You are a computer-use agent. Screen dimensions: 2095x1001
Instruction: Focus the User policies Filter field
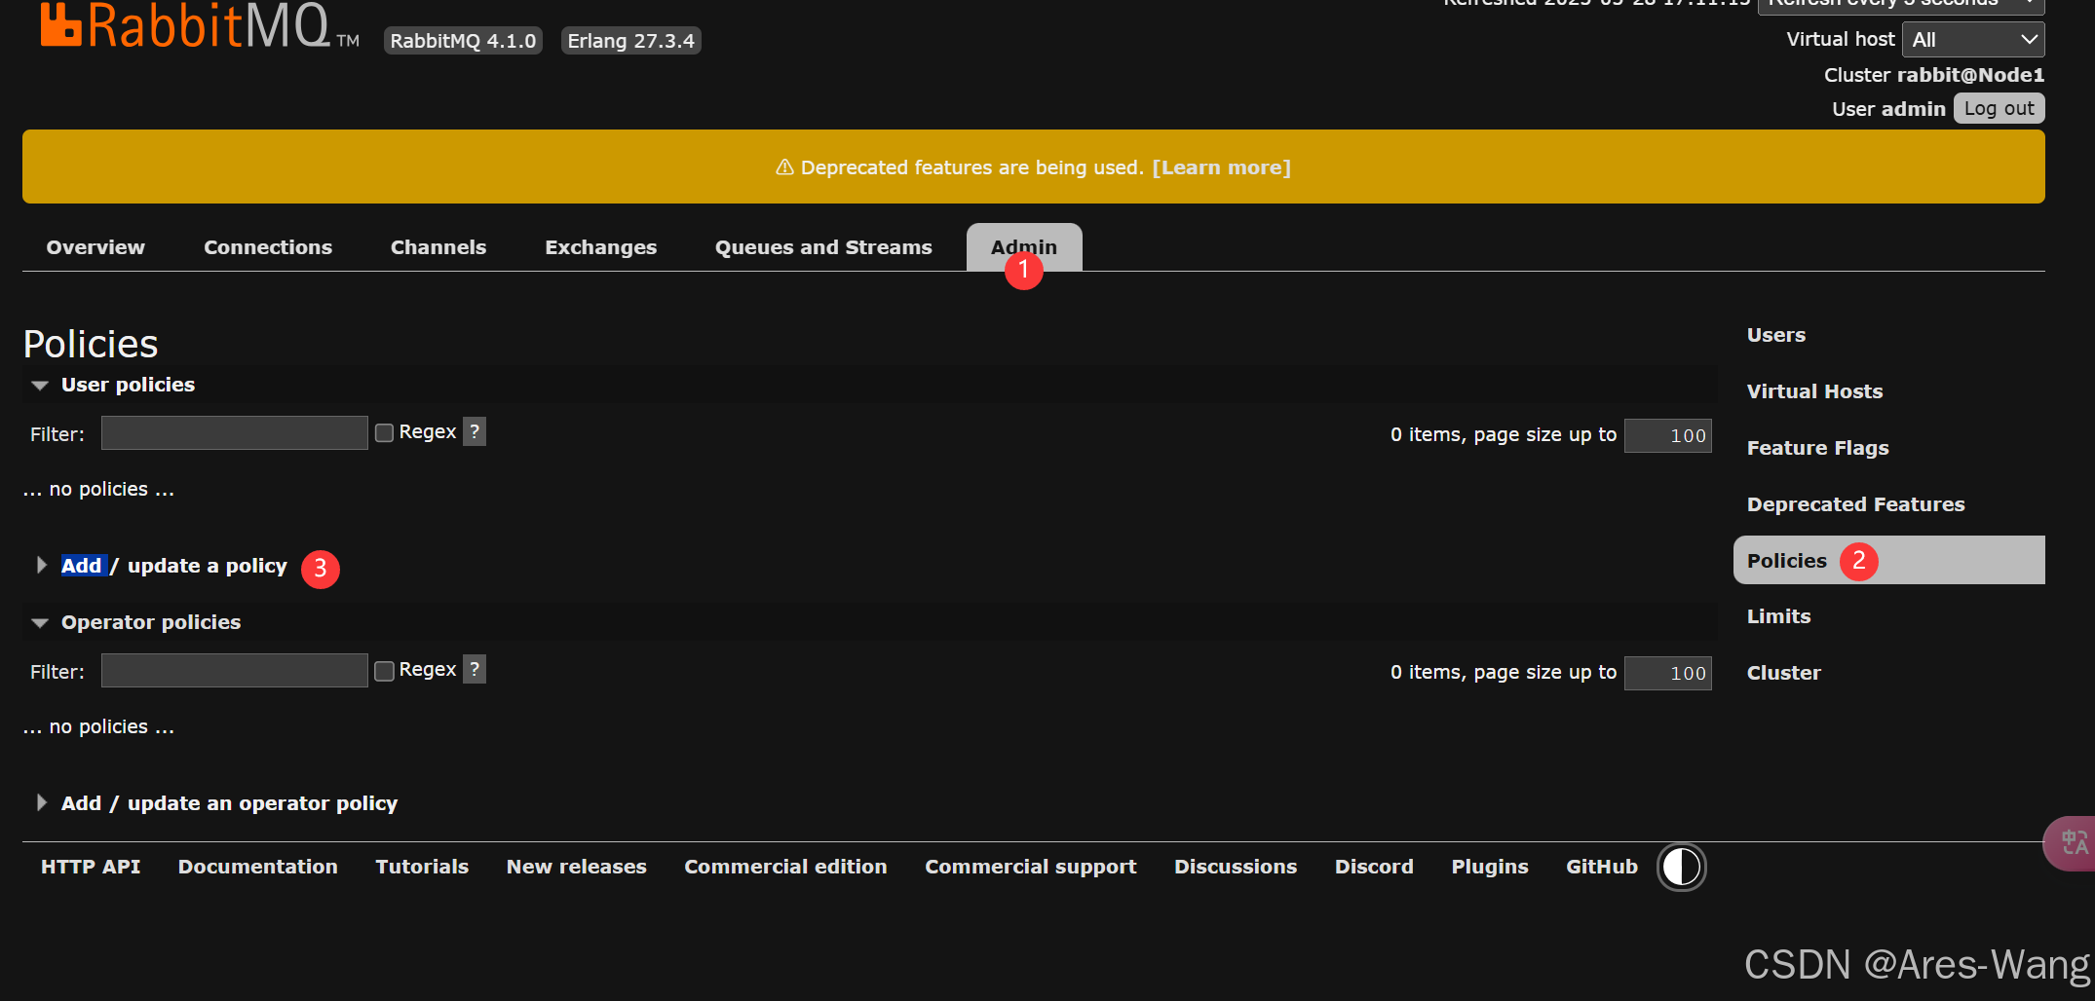click(x=234, y=433)
